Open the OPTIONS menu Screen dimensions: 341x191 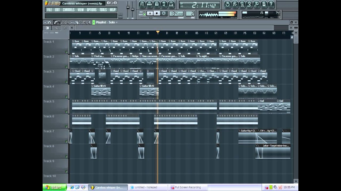point(92,10)
